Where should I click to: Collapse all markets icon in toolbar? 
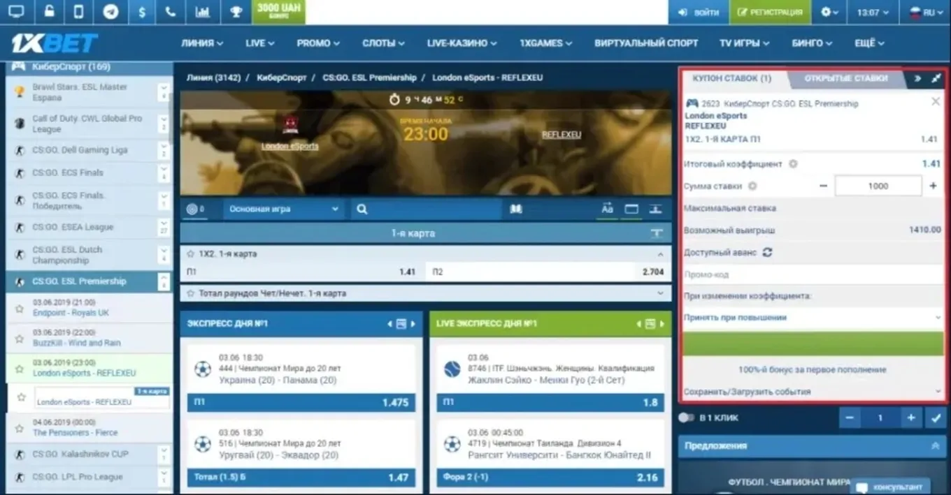pos(656,209)
